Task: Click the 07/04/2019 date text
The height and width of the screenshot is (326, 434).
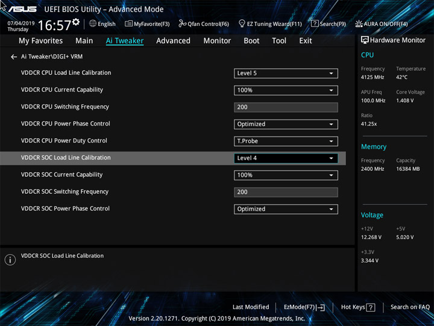Action: pyautogui.click(x=21, y=24)
